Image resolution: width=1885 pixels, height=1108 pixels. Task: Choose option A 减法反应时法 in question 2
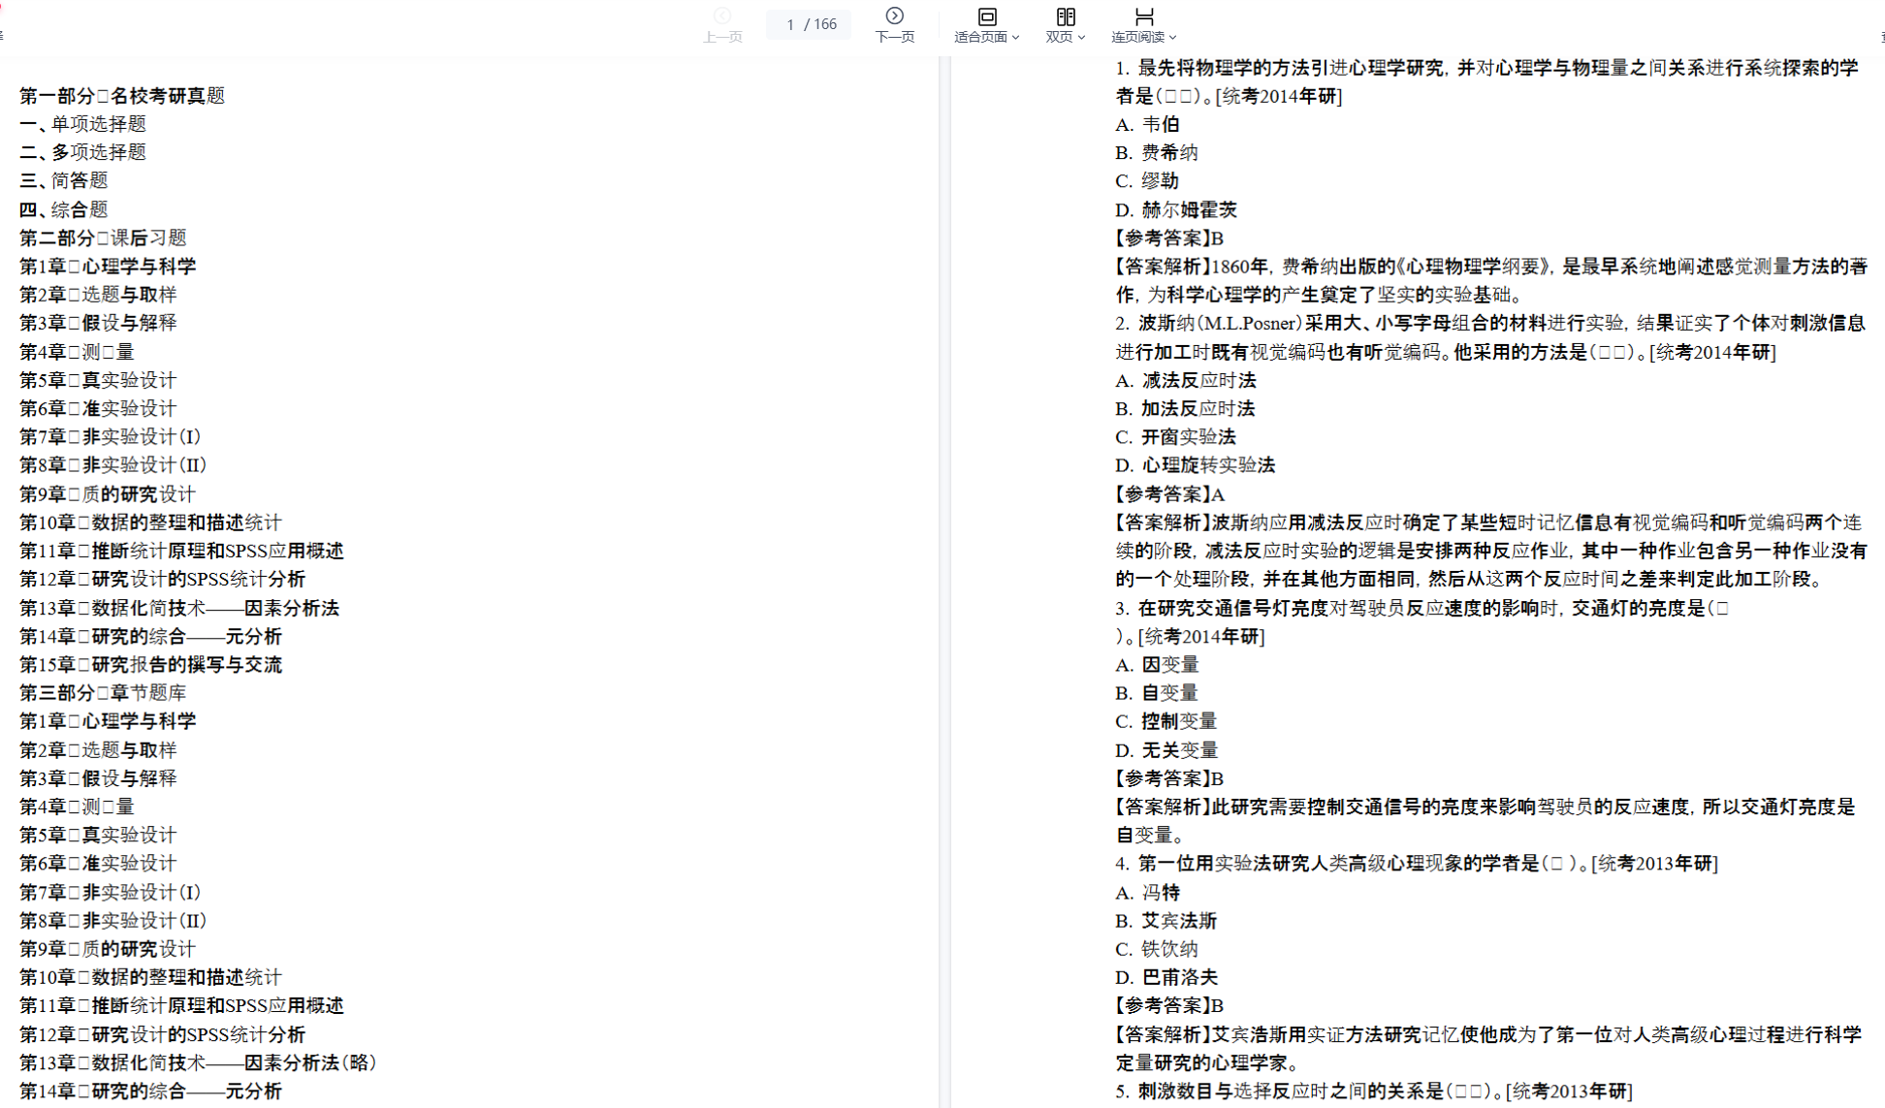pos(1186,380)
